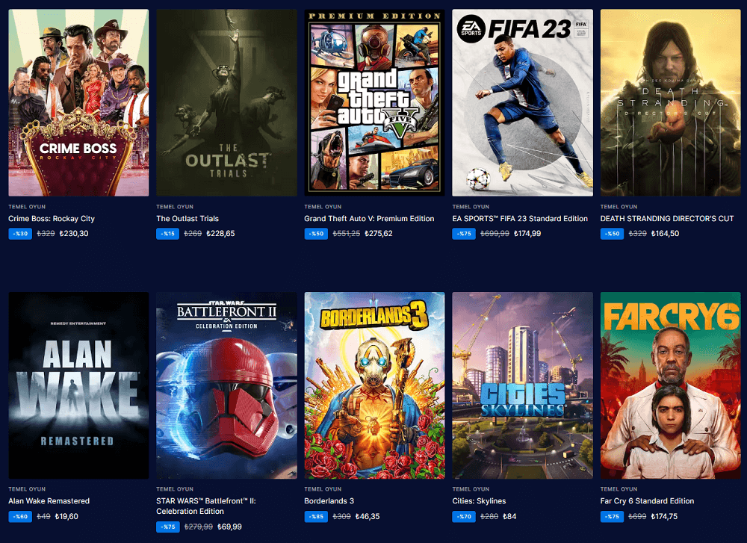Open Alan Wake Remastered cover thumbnail

(x=78, y=385)
